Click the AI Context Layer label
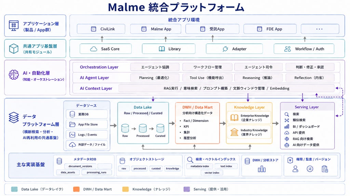This screenshot has height=196, width=350. (x=96, y=88)
